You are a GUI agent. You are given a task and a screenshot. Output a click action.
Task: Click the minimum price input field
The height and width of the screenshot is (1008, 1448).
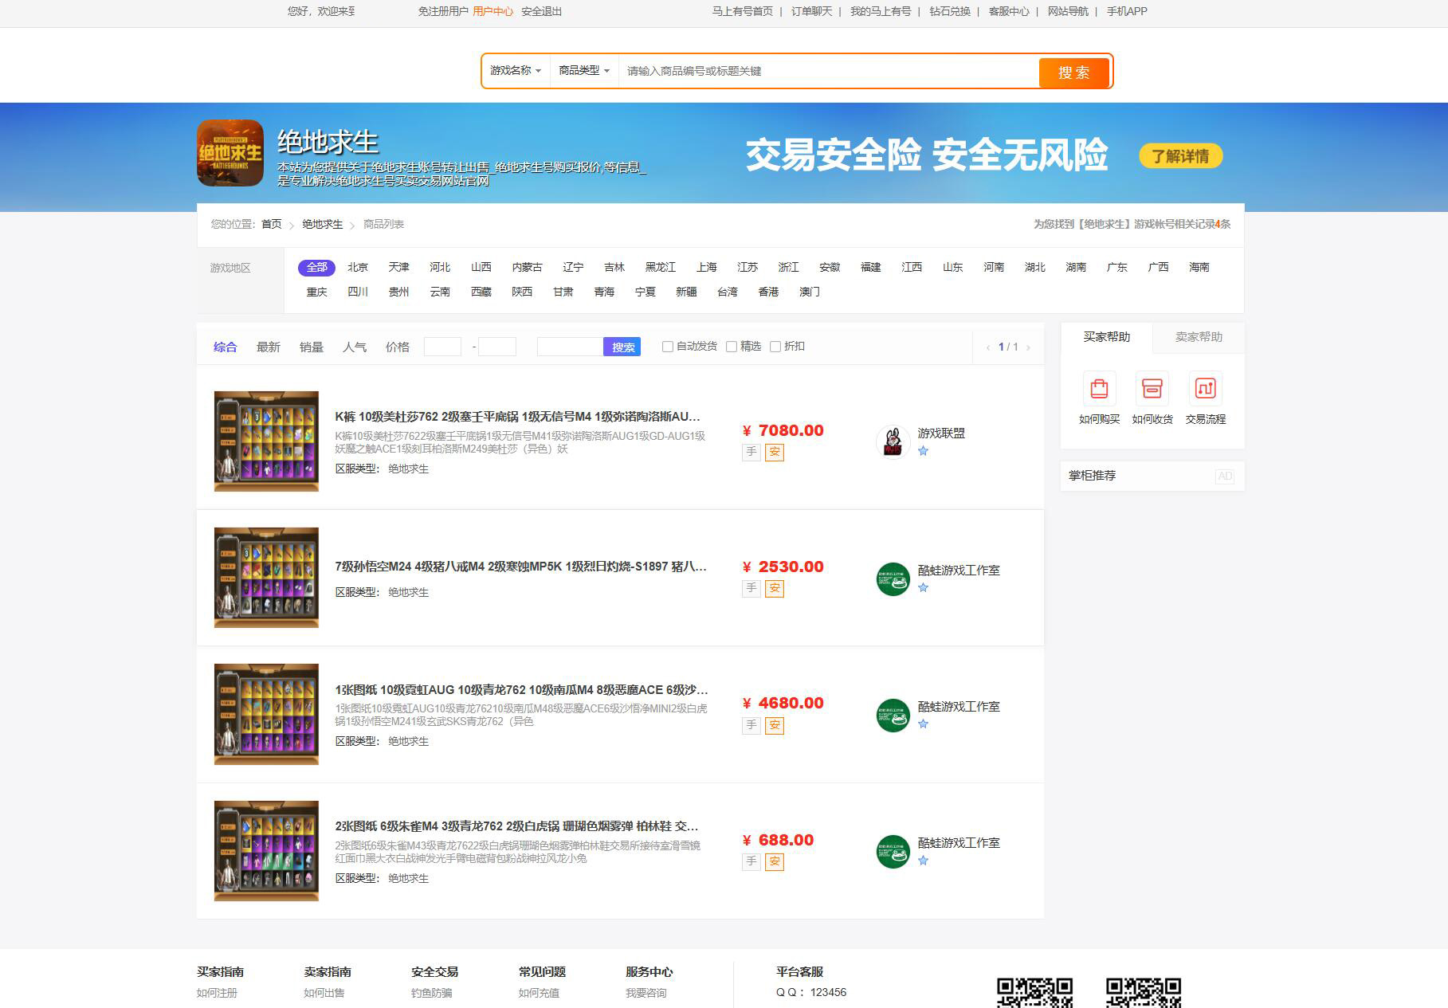tap(444, 347)
